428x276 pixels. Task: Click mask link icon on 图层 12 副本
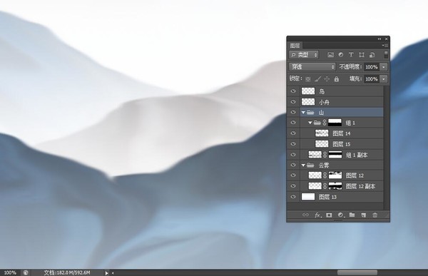click(325, 186)
